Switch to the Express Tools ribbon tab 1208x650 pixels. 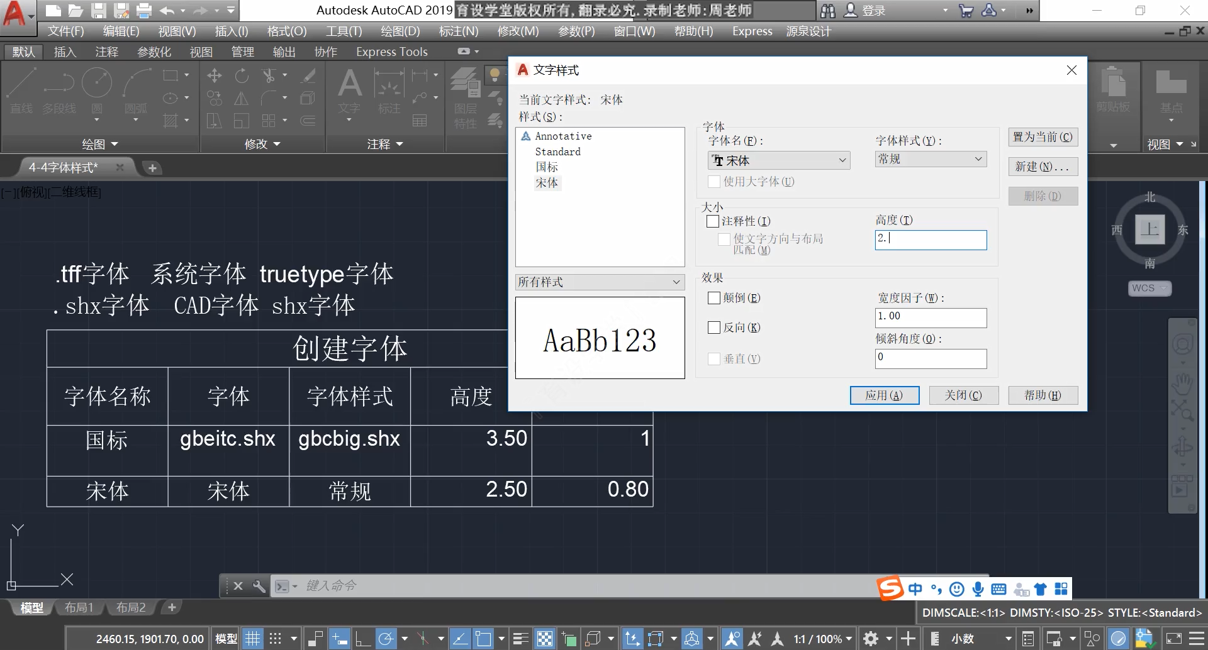(x=391, y=52)
